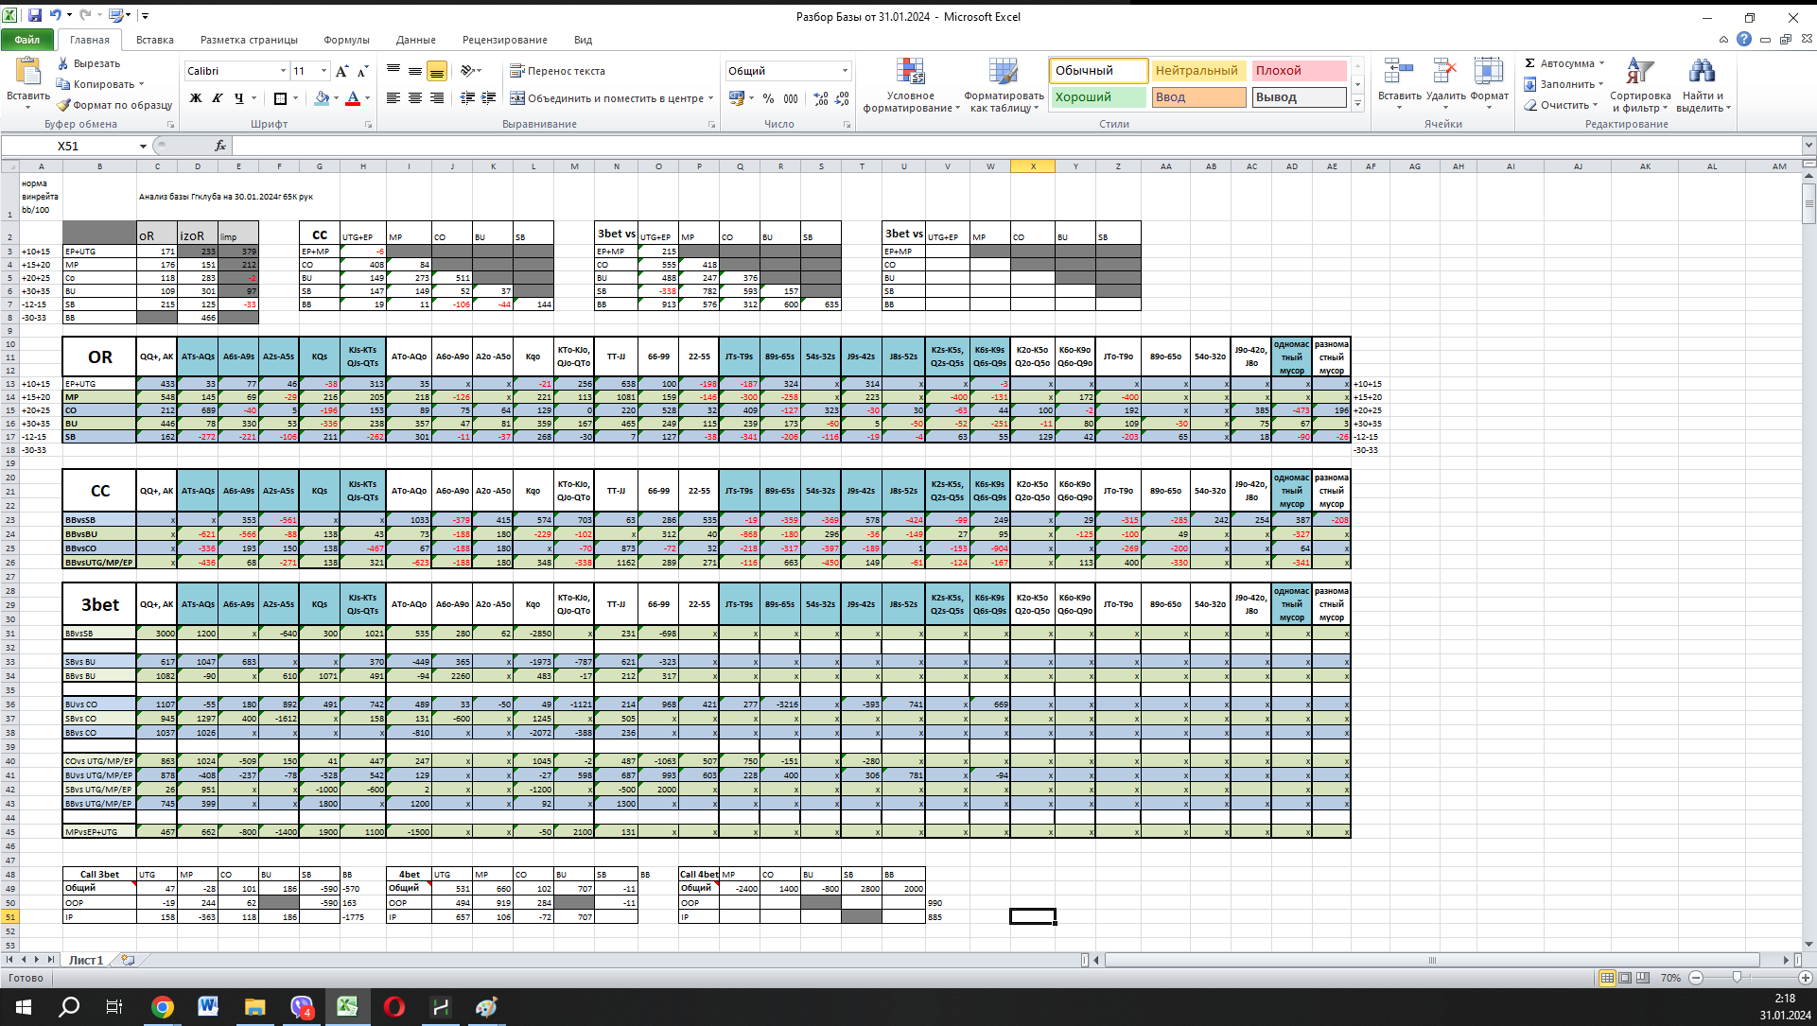This screenshot has width=1817, height=1026.
Task: Click Format Painter (Формат по образцу)
Action: 114,105
